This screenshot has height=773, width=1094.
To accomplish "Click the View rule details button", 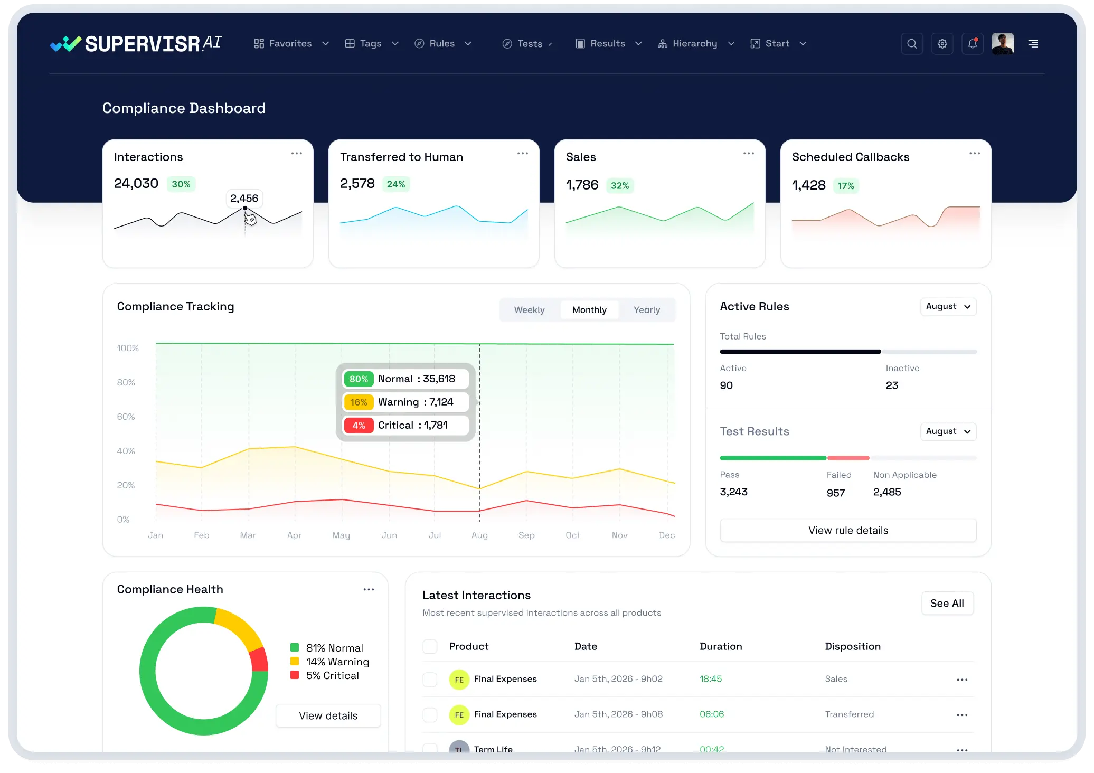I will tap(847, 530).
